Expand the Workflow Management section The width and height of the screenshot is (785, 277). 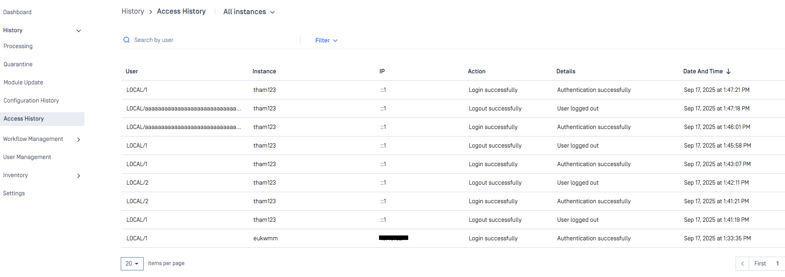[x=79, y=140]
